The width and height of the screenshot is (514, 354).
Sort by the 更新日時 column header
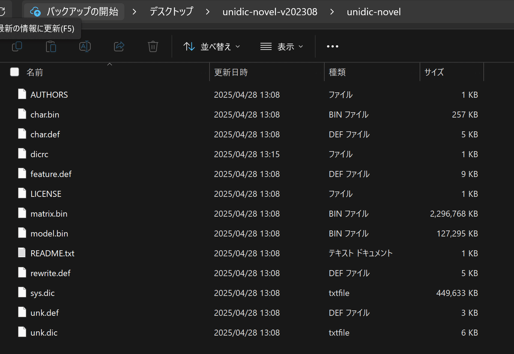pos(231,72)
